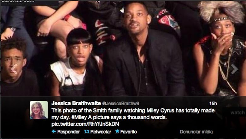The height and width of the screenshot is (139, 246).
Task: Report media via Denunciar mídia
Action: (196, 132)
